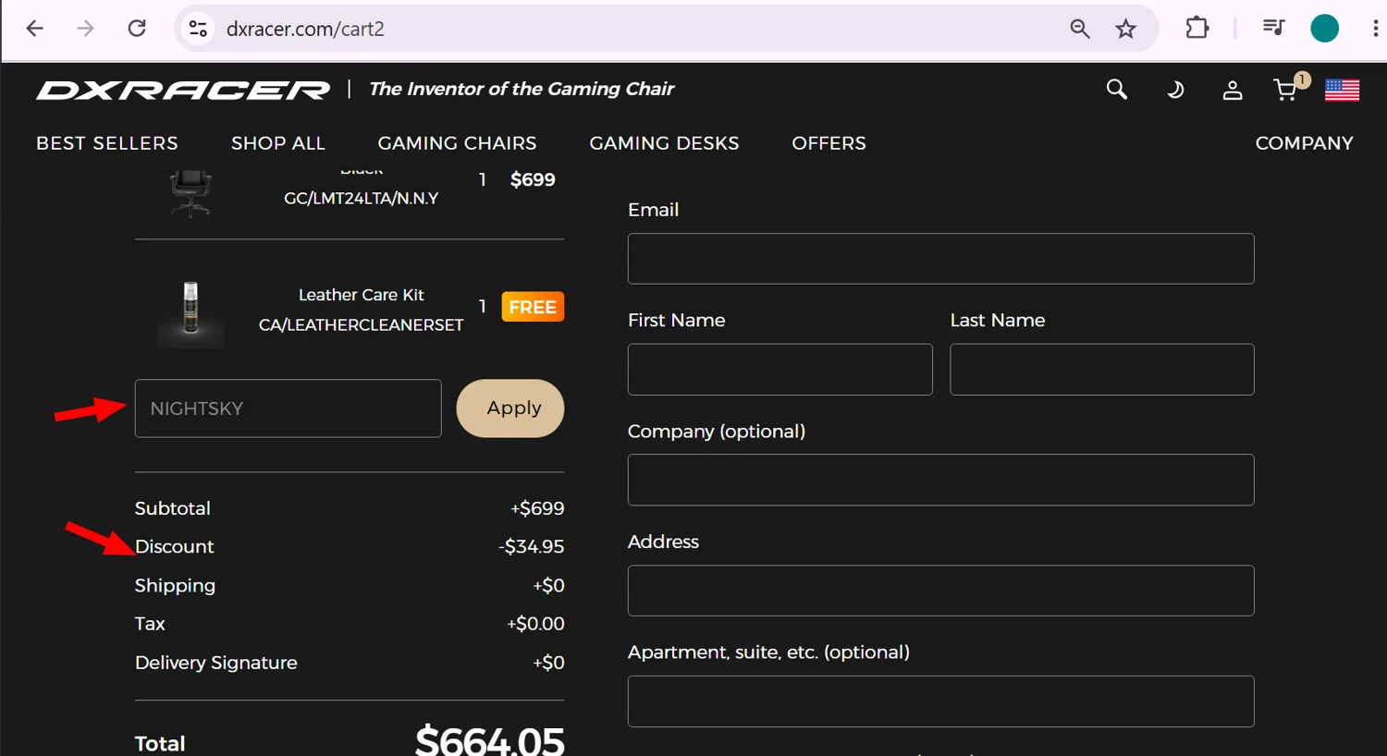Click the gaming chair product thumbnail
Image resolution: width=1387 pixels, height=756 pixels.
190,192
